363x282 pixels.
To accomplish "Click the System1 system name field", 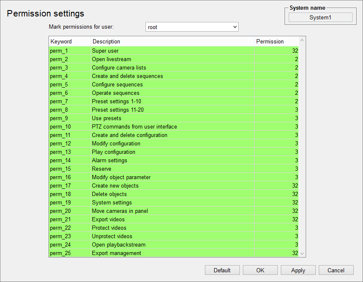I will pos(320,17).
